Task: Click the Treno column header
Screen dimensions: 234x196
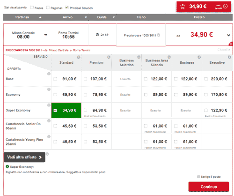Action: (x=141, y=17)
